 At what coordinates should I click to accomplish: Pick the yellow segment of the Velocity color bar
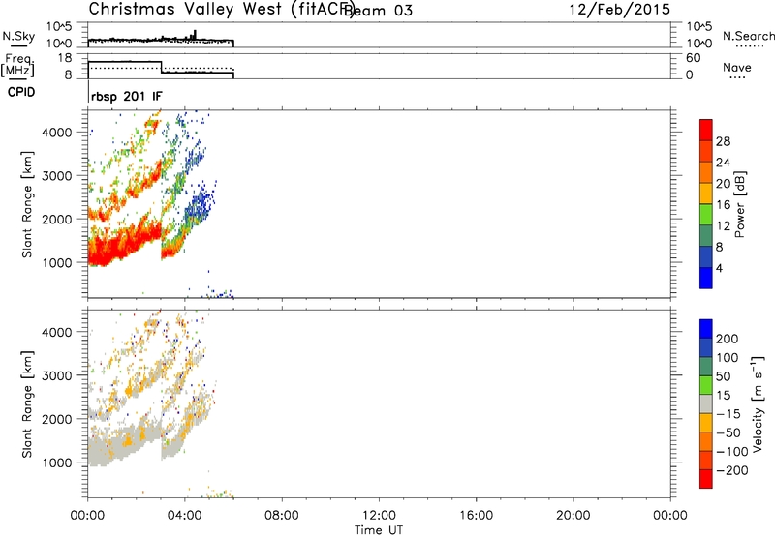(x=706, y=423)
